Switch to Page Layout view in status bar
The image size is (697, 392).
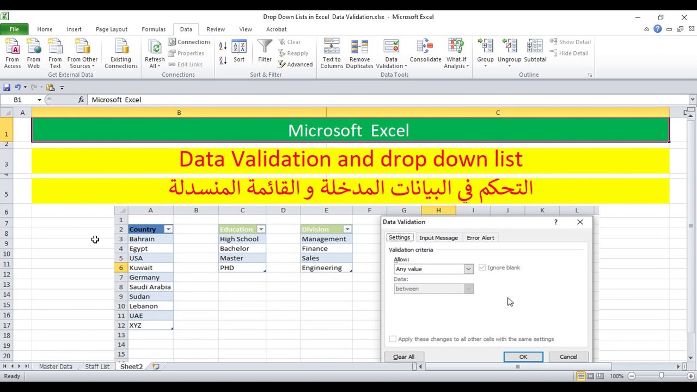[591, 376]
